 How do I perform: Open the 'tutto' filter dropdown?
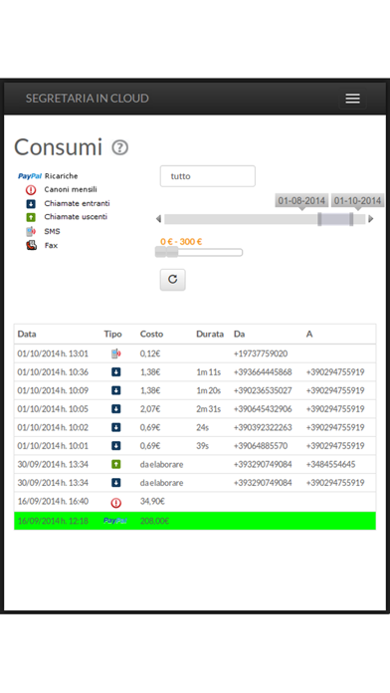[x=208, y=176]
